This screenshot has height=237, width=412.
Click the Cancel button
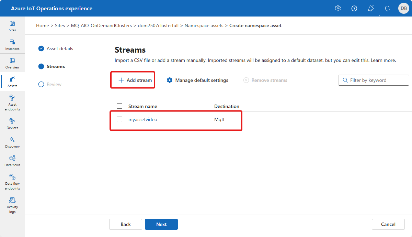pyautogui.click(x=388, y=224)
